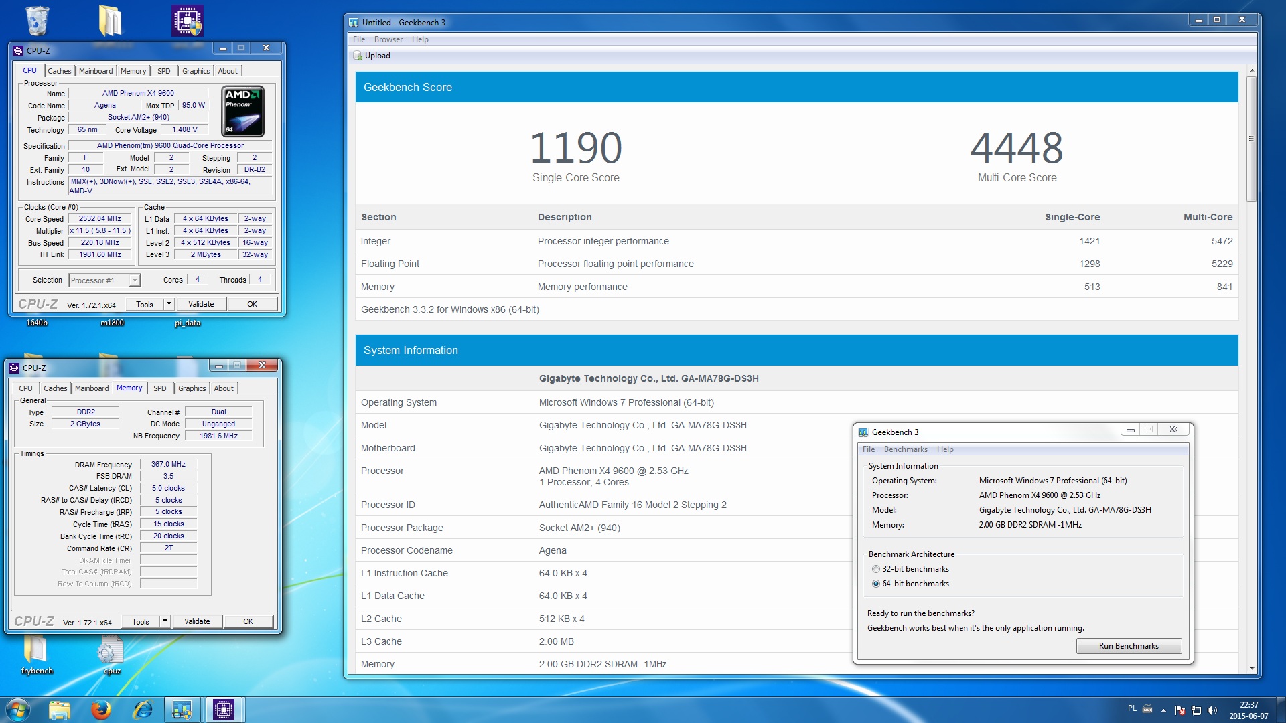Screen dimensions: 1286x723
Task: Open the volume speaker icon in the tray
Action: coord(1212,710)
